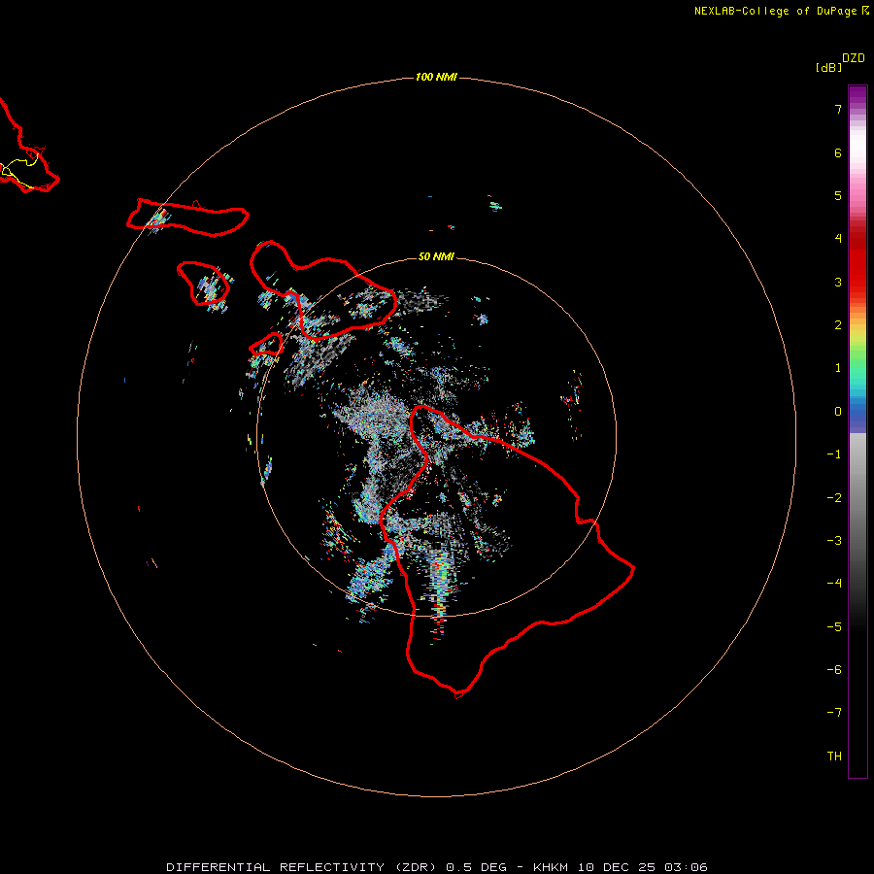Click the 100 NMI range ring label
This screenshot has height=874, width=874.
[436, 77]
